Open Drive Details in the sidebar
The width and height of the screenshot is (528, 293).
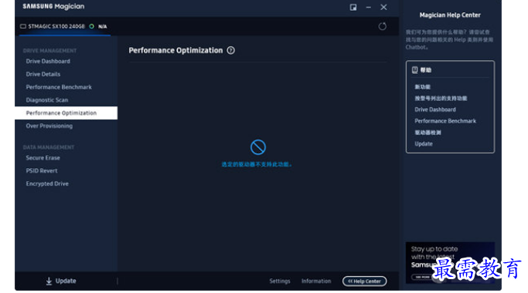click(x=43, y=74)
